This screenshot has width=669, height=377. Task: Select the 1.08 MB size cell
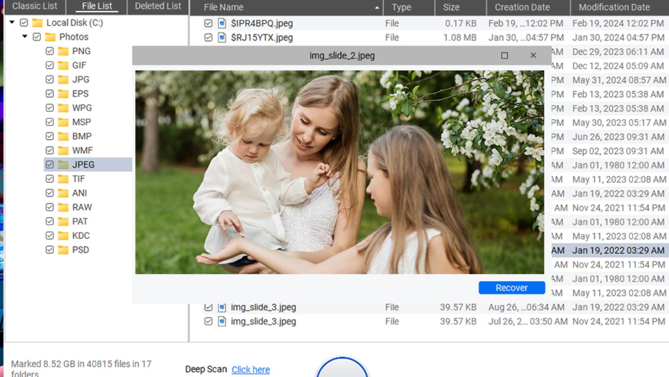point(460,38)
